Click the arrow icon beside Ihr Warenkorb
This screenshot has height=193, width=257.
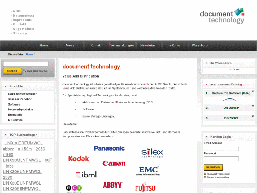(x=206, y=63)
